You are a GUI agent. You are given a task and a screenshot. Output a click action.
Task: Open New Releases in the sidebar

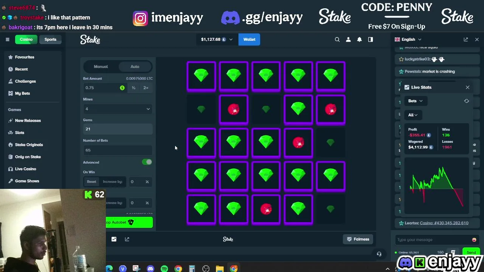tap(28, 121)
